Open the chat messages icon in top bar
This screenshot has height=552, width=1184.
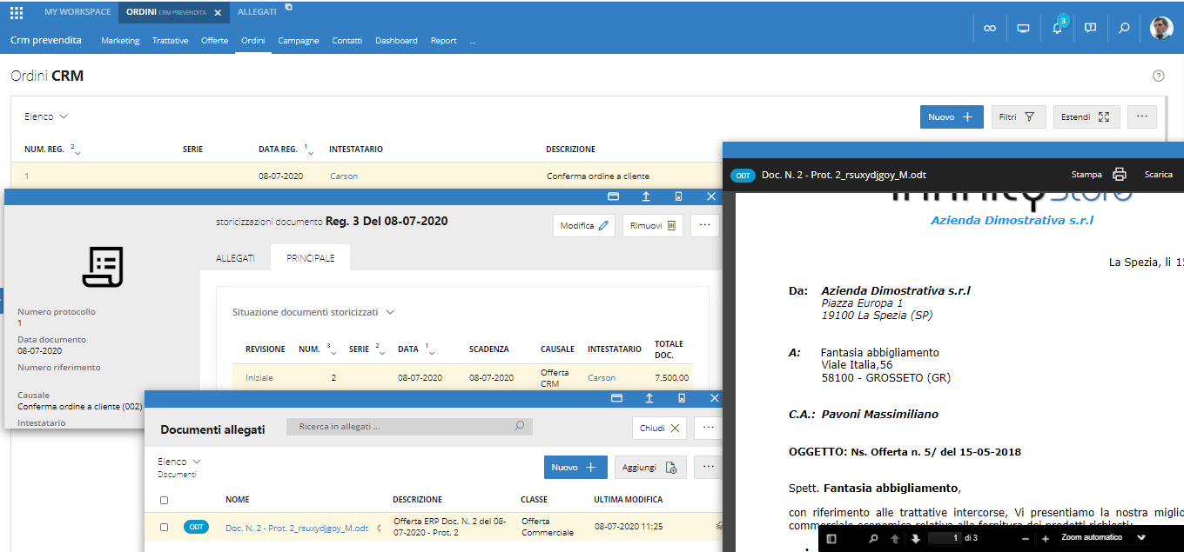point(1090,28)
